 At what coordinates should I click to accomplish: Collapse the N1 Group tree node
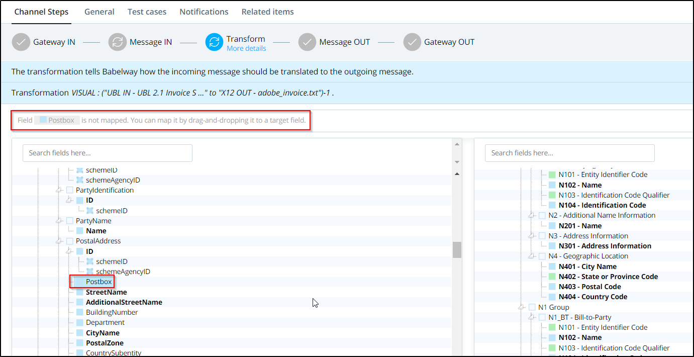tap(521, 307)
